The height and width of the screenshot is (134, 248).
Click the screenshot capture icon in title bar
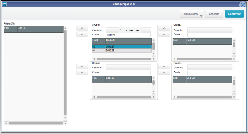(x=242, y=5)
